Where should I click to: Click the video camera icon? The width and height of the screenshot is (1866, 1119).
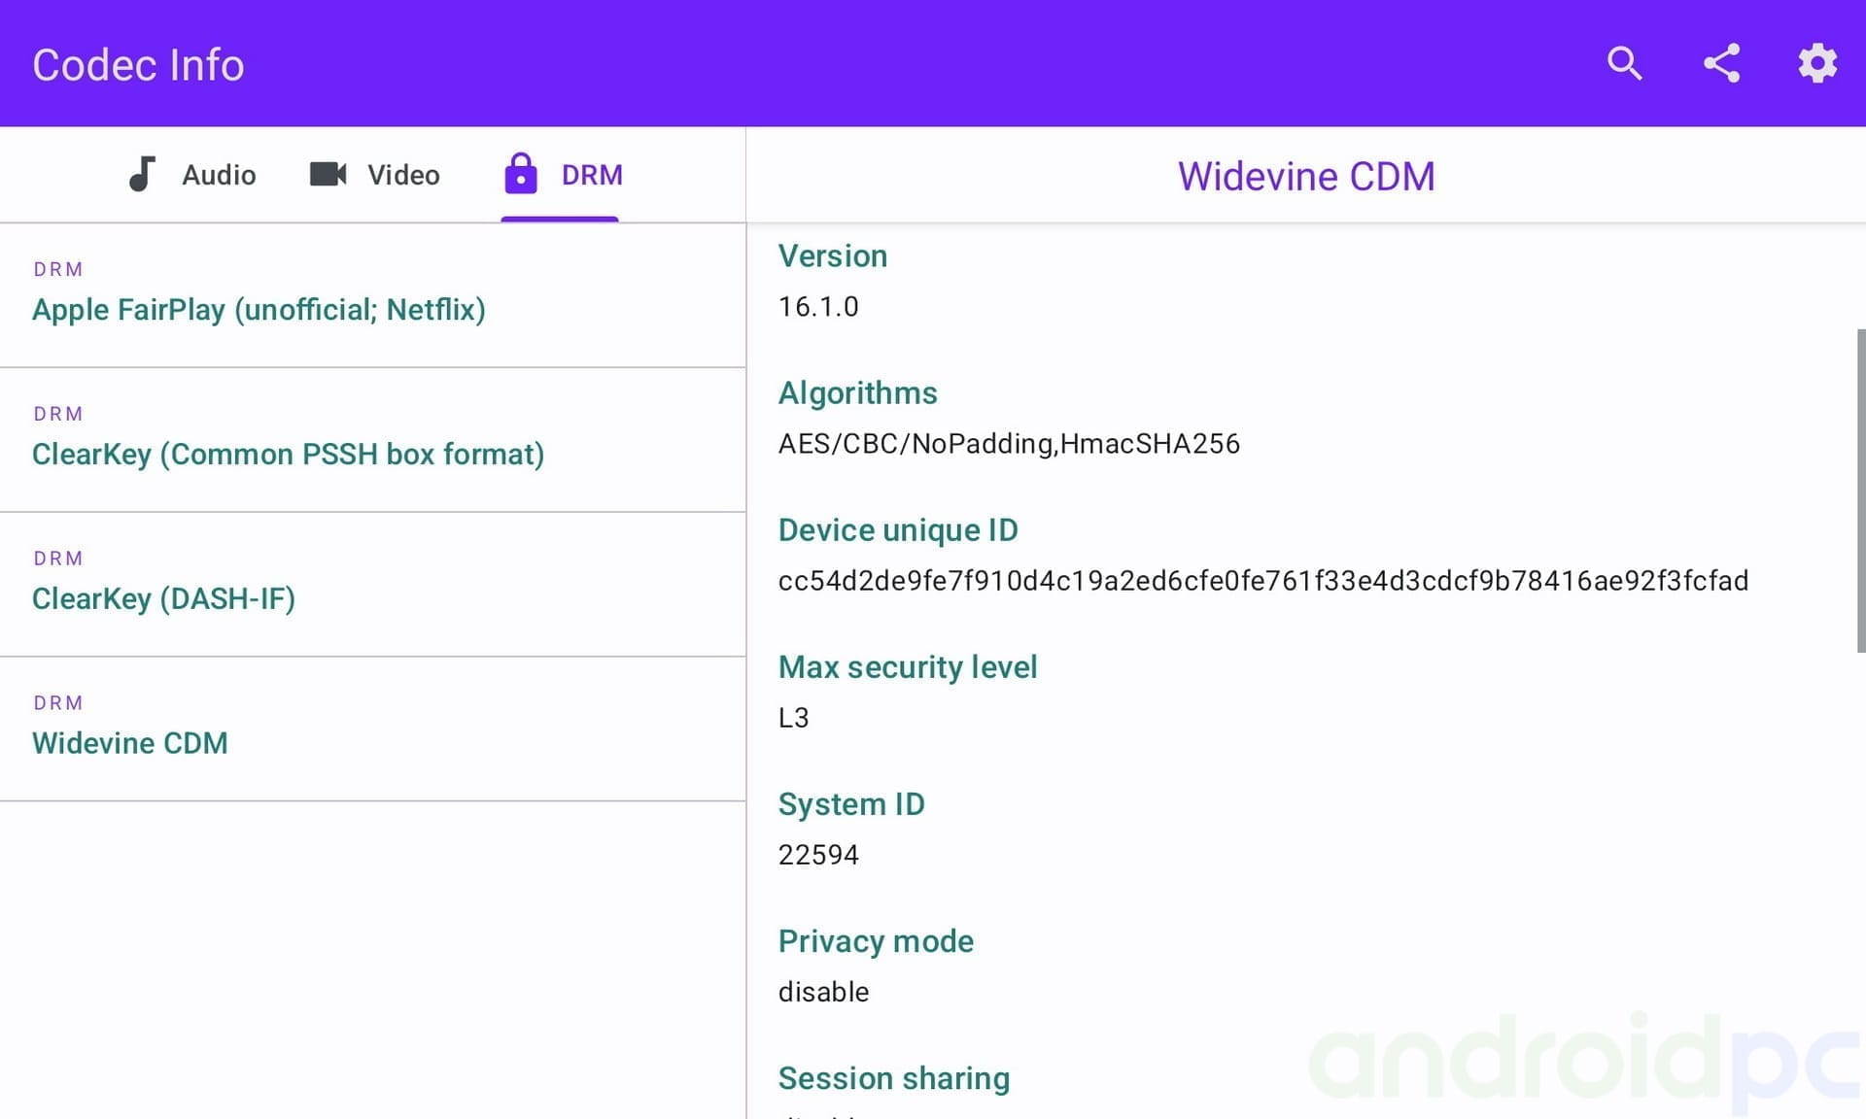[328, 175]
